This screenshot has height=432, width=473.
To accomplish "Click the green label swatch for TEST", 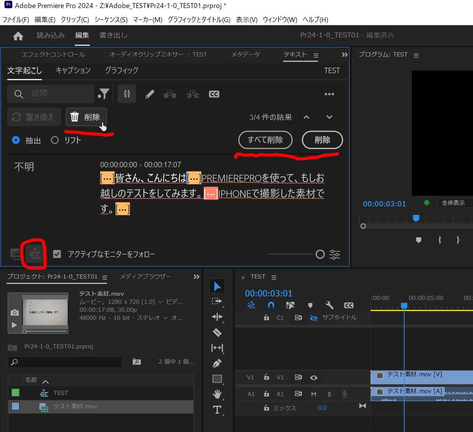I will pyautogui.click(x=15, y=392).
